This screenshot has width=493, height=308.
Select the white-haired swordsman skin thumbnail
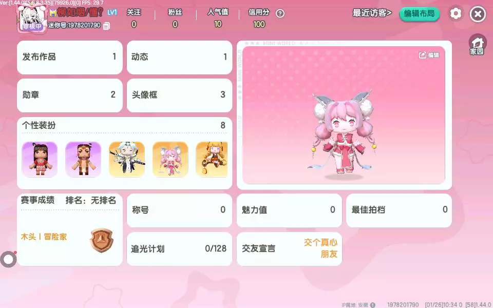127,159
